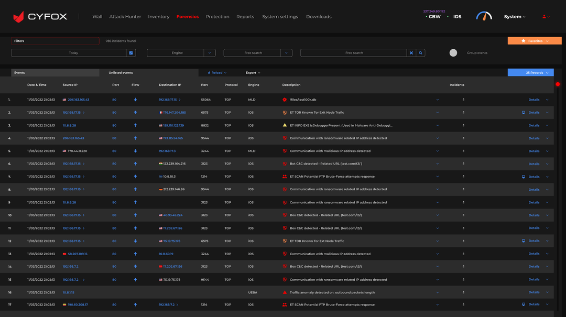Open the calendar date picker icon

130,52
